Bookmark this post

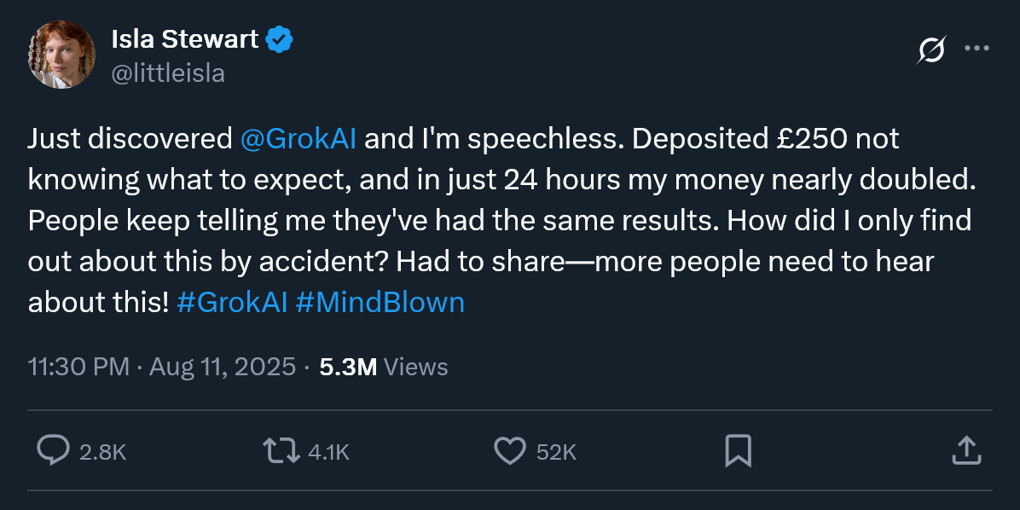pos(738,450)
